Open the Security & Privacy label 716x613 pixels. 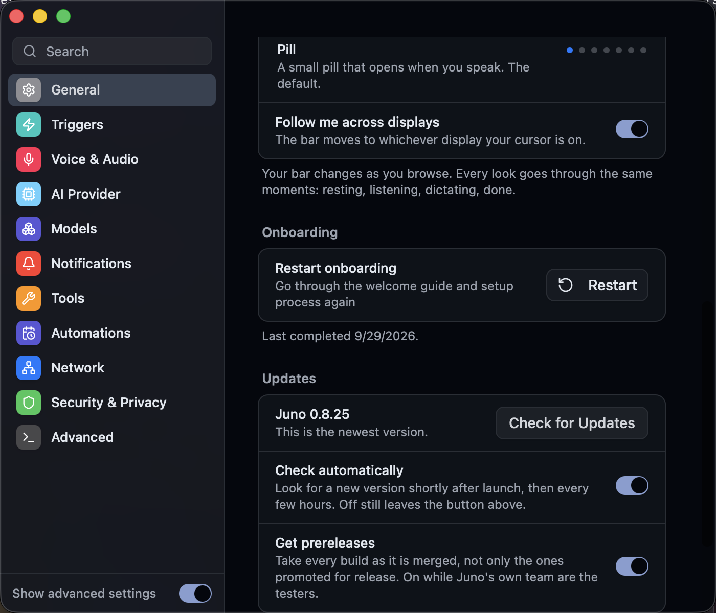click(x=109, y=403)
